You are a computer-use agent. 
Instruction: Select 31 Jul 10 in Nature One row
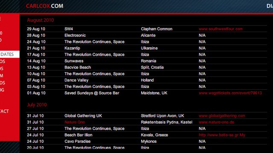(35, 122)
